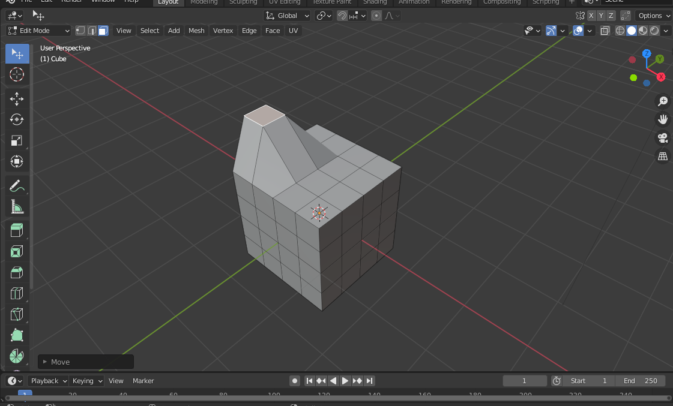Select the Knife tool

17,315
